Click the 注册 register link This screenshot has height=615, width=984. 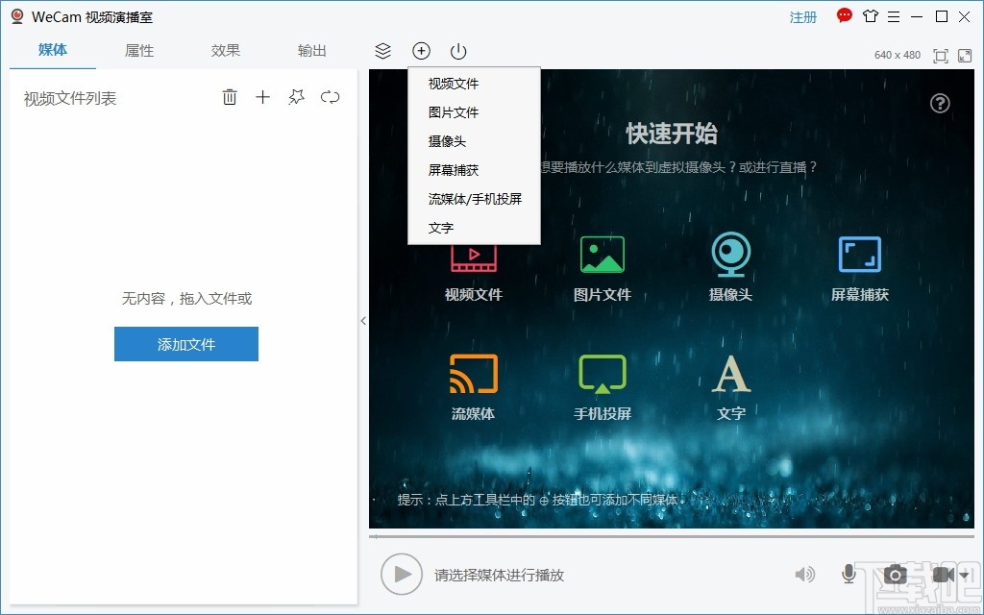pyautogui.click(x=803, y=17)
